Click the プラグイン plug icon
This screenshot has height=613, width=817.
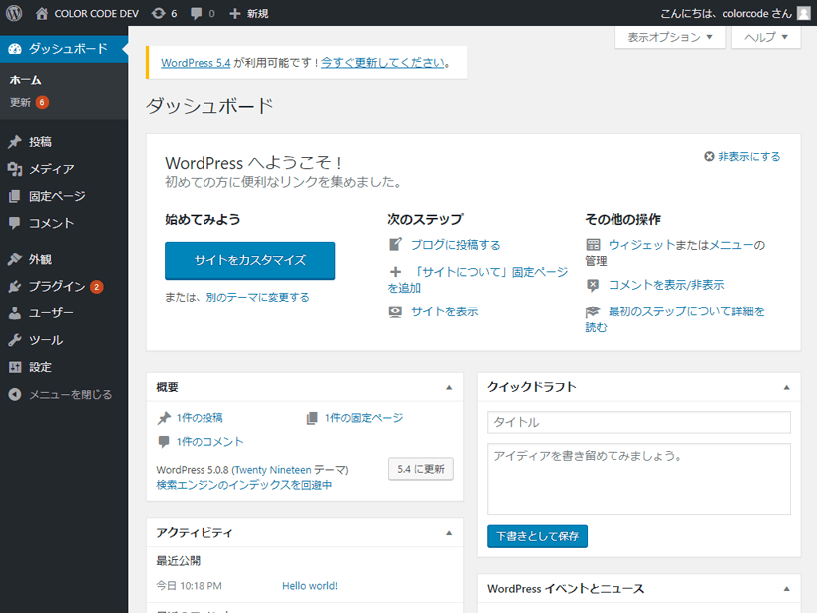15,286
